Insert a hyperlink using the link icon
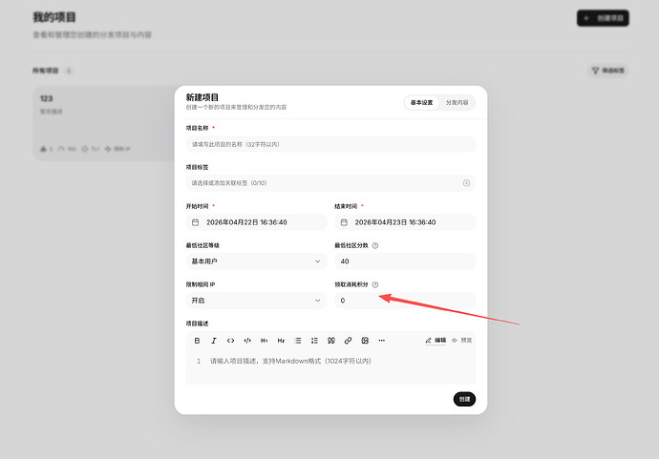 [348, 341]
